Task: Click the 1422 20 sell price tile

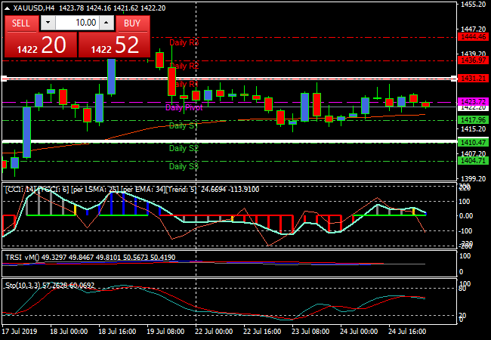Action: (x=39, y=45)
